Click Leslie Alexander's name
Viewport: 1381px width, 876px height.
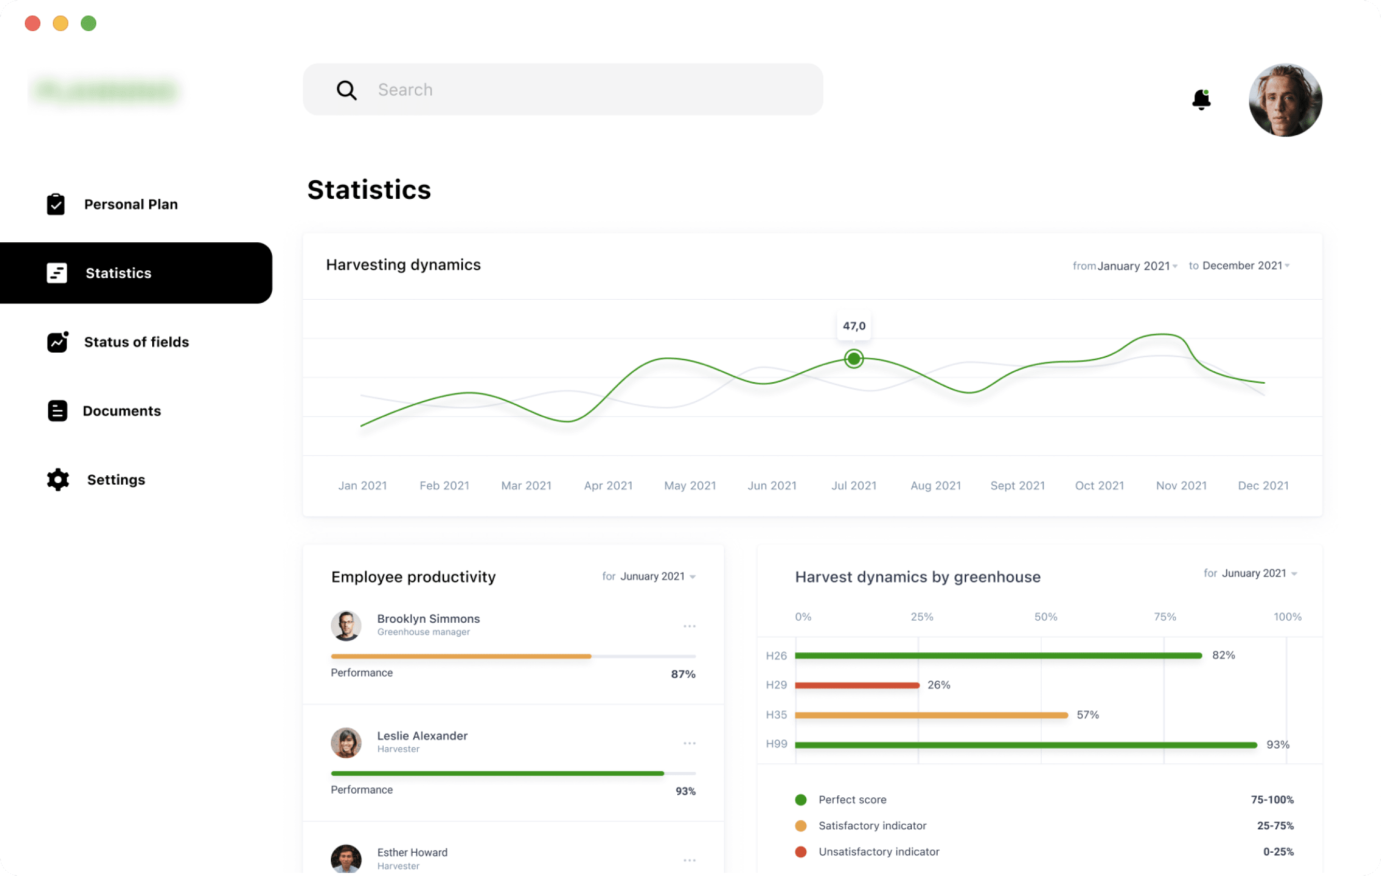pos(422,736)
